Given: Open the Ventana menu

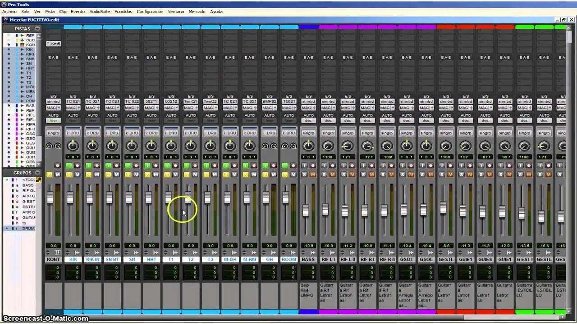Looking at the screenshot, I should [x=176, y=11].
